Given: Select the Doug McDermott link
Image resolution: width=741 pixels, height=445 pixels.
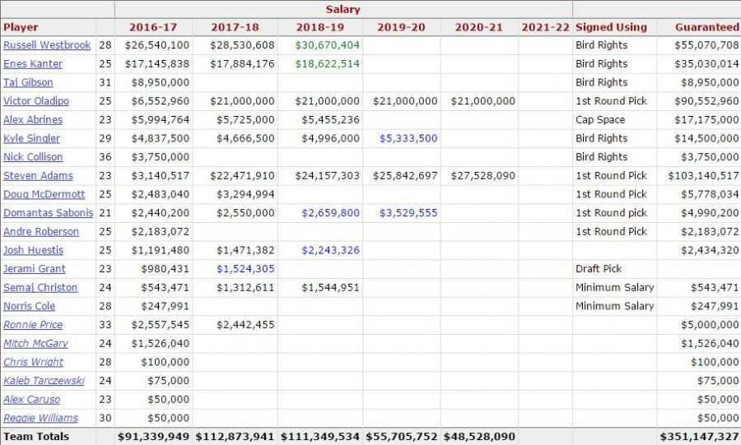Looking at the screenshot, I should [44, 194].
